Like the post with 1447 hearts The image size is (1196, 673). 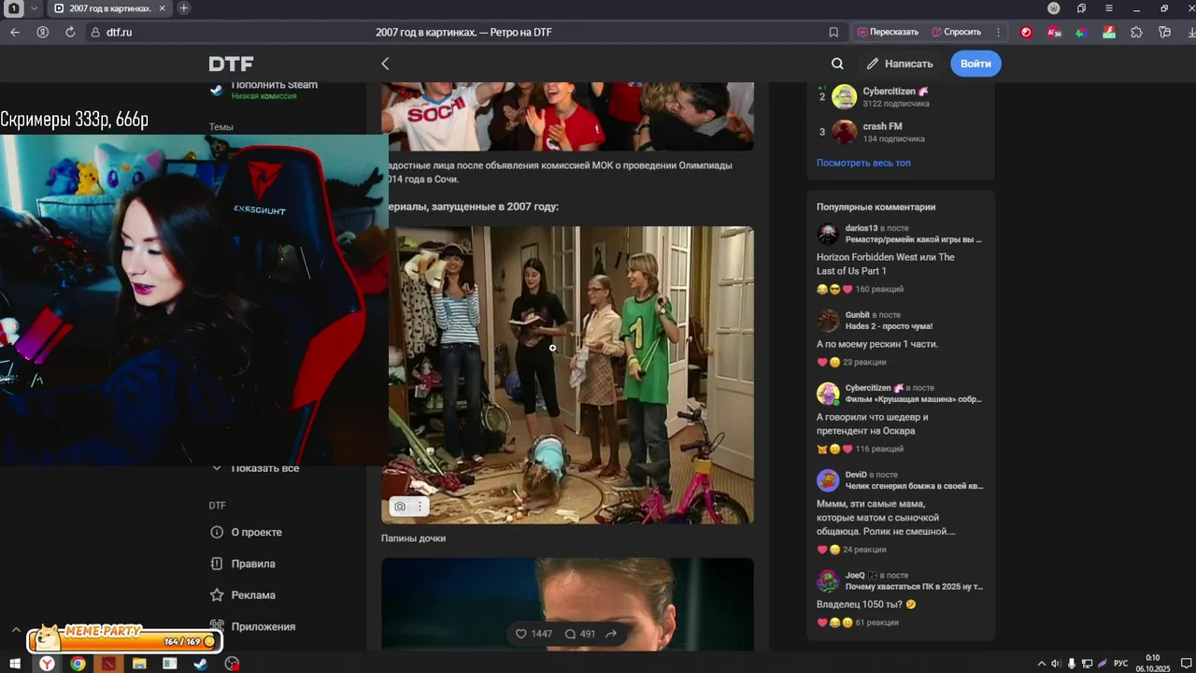pos(534,634)
